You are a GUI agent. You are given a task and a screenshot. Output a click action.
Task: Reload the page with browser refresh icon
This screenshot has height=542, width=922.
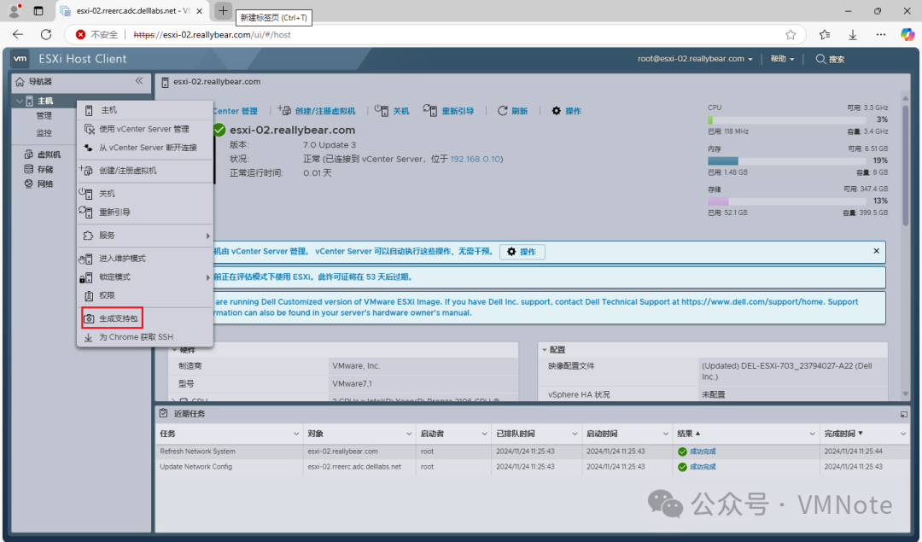[46, 35]
